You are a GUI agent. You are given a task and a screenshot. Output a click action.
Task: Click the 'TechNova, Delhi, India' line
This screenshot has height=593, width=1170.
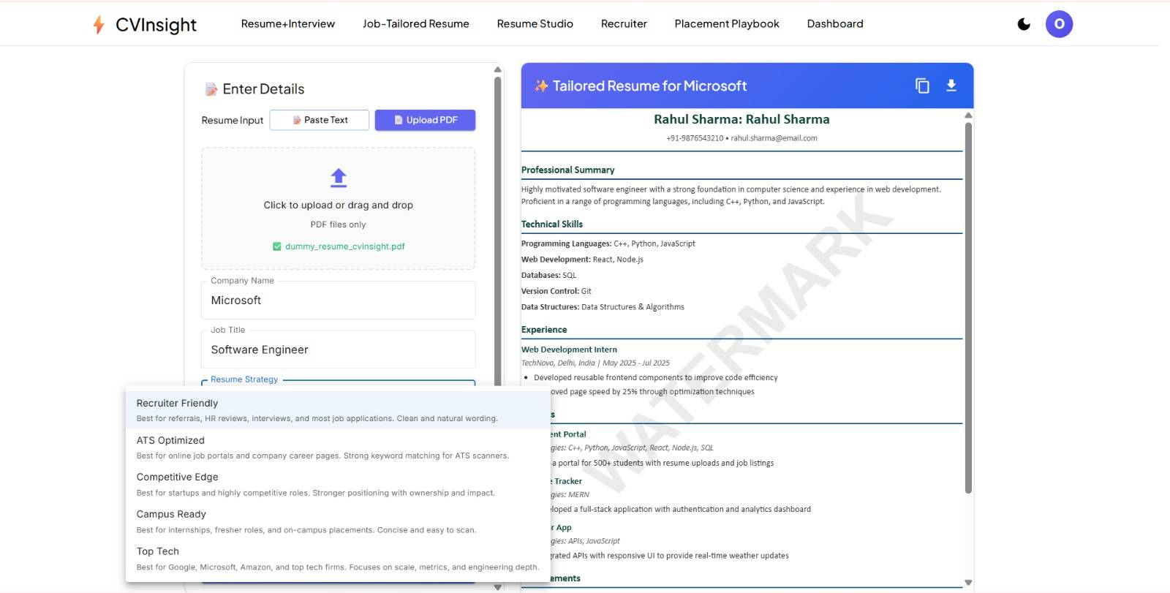tap(595, 363)
